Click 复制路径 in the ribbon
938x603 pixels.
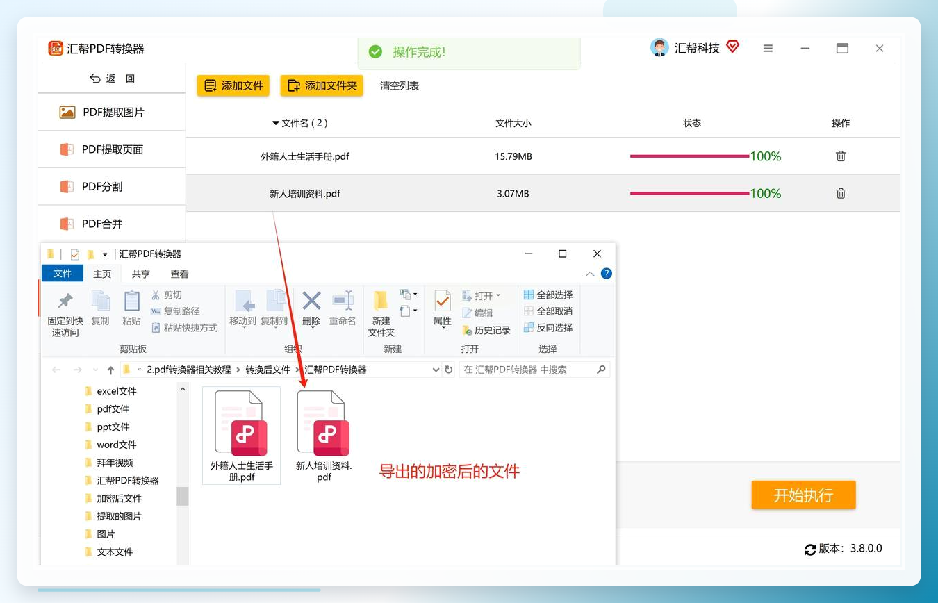tap(175, 311)
